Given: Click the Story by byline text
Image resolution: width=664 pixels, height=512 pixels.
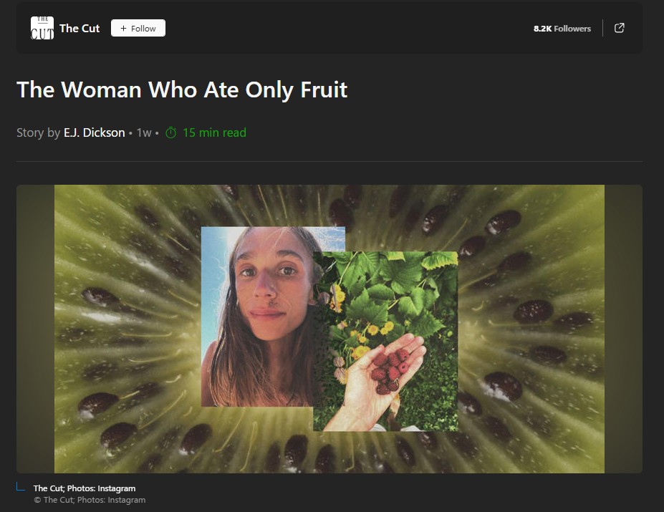Looking at the screenshot, I should coord(38,132).
